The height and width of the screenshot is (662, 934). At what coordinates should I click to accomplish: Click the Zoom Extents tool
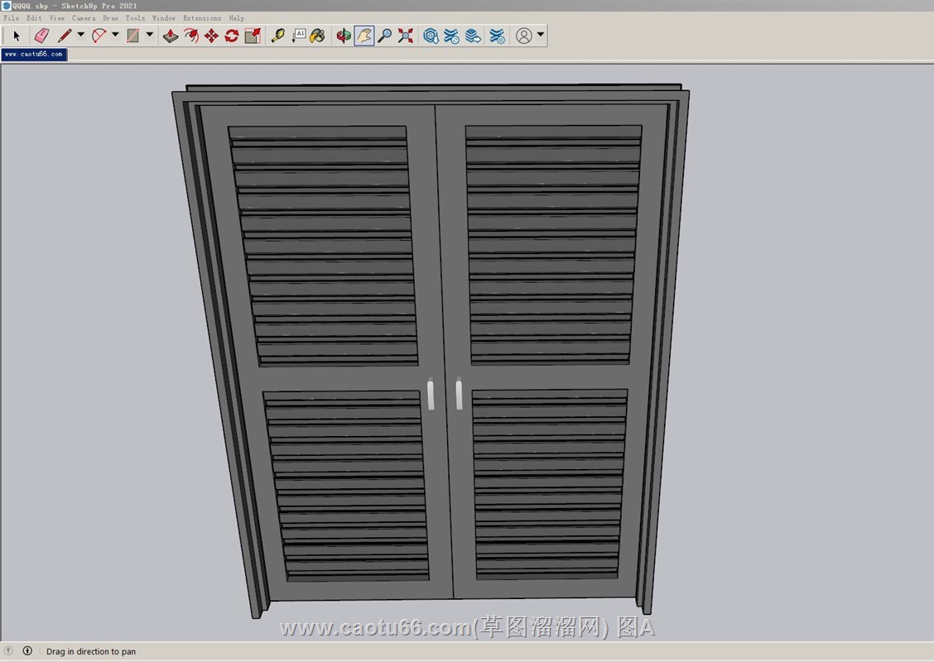point(406,36)
